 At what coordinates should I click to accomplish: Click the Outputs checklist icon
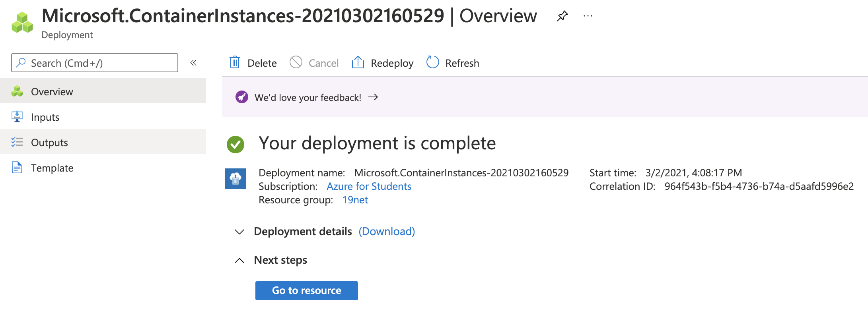[x=17, y=142]
